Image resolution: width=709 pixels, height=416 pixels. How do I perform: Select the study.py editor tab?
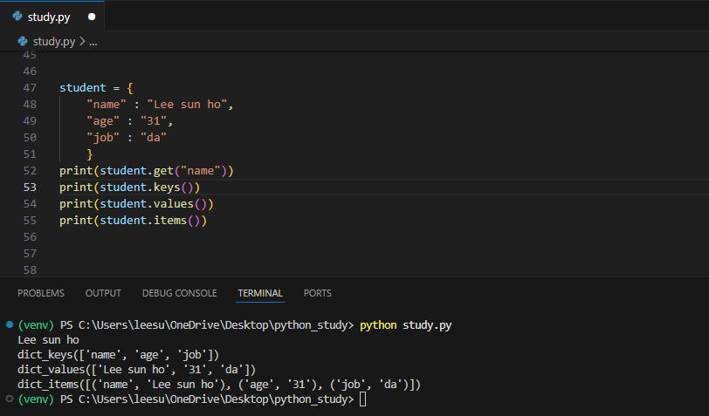pyautogui.click(x=52, y=17)
